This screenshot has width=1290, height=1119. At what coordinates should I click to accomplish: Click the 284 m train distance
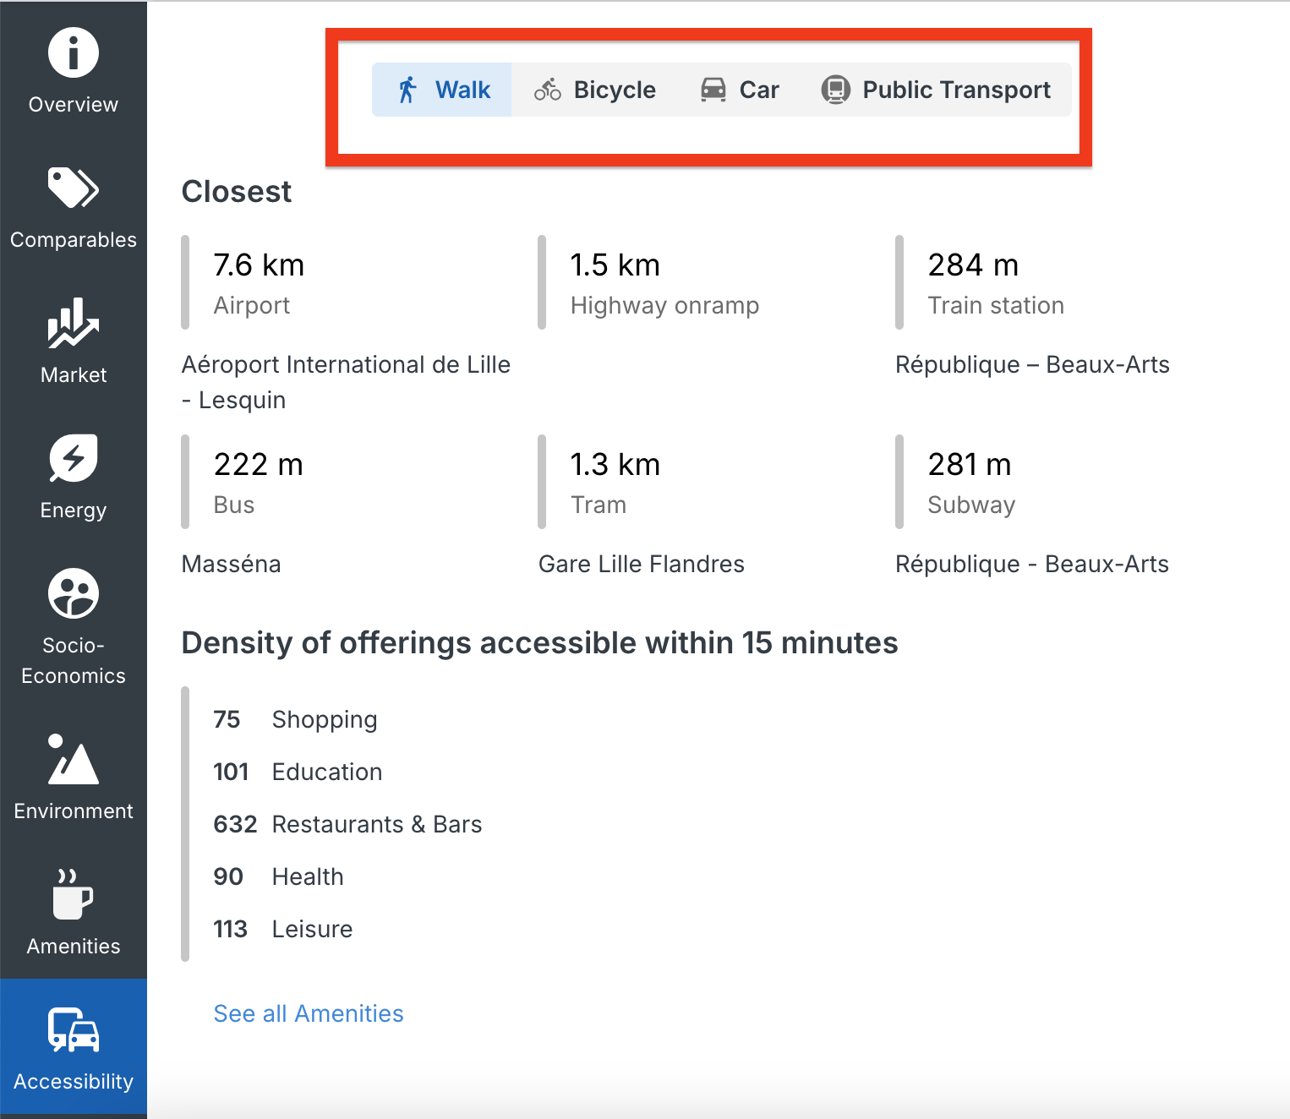[973, 265]
